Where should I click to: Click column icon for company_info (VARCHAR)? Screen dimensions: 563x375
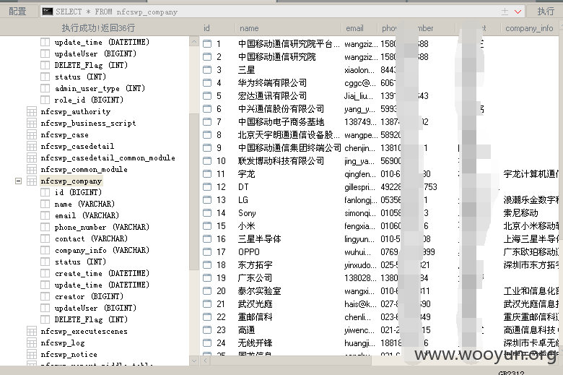[45, 250]
